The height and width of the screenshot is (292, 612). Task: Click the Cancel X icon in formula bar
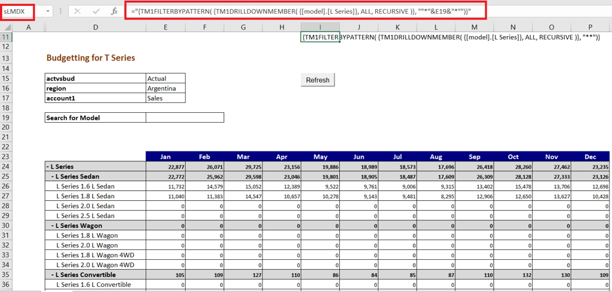pos(77,12)
